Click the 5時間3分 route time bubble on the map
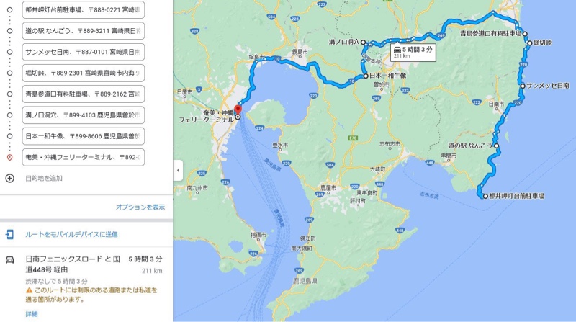This screenshot has width=576, height=322. [x=413, y=52]
